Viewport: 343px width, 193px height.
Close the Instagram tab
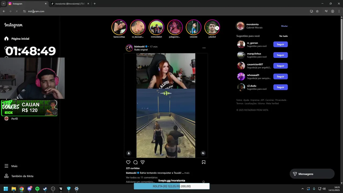[46, 4]
